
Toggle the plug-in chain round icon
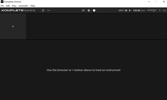[89, 11]
